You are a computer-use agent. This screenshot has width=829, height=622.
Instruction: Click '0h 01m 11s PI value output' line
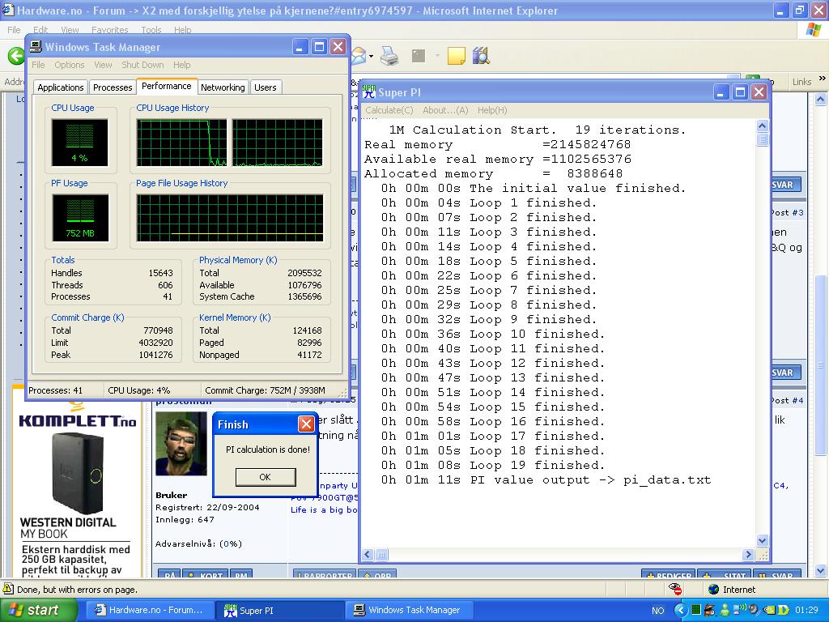click(x=546, y=479)
